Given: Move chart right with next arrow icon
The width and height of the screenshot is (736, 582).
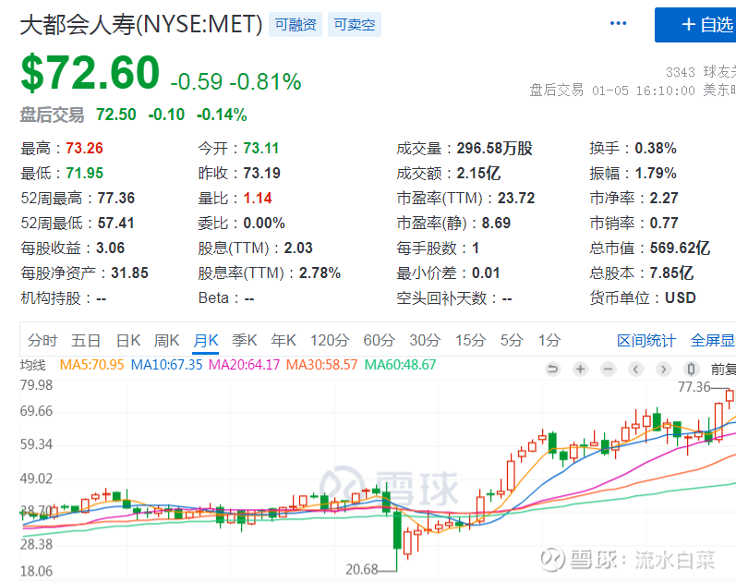Looking at the screenshot, I should click(x=663, y=370).
